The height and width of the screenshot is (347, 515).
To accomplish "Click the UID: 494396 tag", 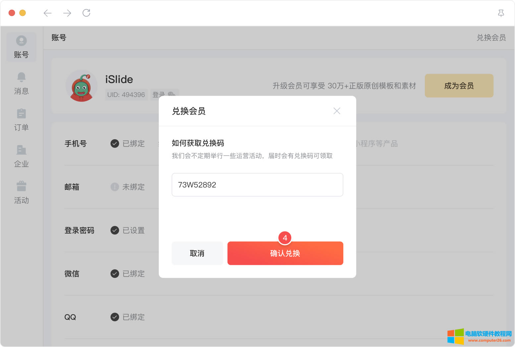I will click(126, 95).
